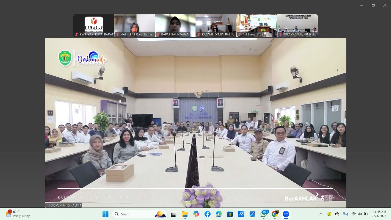The image size is (391, 220).
Task: Select the PN Samarinda participant thumbnail
Action: (x=257, y=26)
